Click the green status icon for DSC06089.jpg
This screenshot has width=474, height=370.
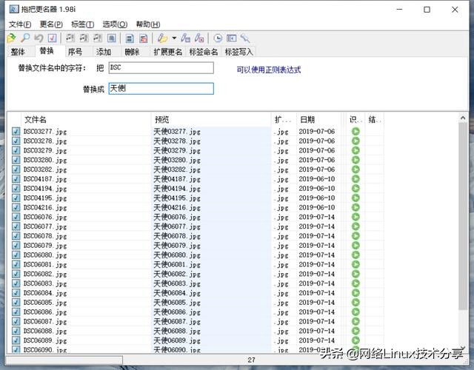click(x=355, y=340)
